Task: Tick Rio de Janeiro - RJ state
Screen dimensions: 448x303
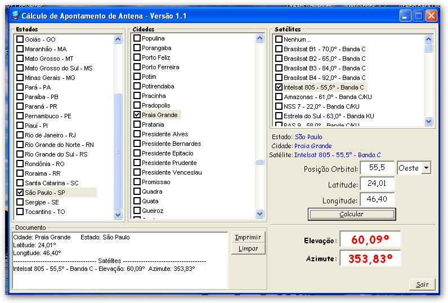Action: point(20,135)
